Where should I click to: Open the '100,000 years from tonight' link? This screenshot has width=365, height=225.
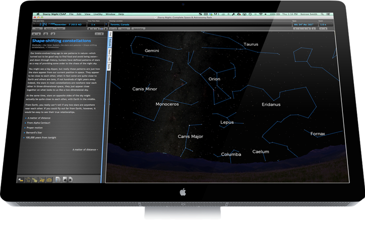click(x=41, y=137)
